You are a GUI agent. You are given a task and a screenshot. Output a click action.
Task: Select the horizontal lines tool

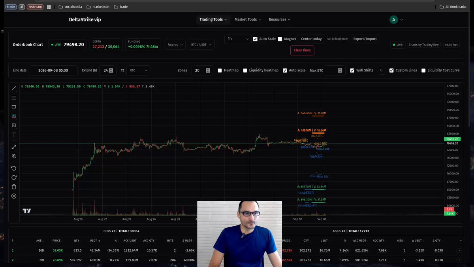(x=14, y=98)
